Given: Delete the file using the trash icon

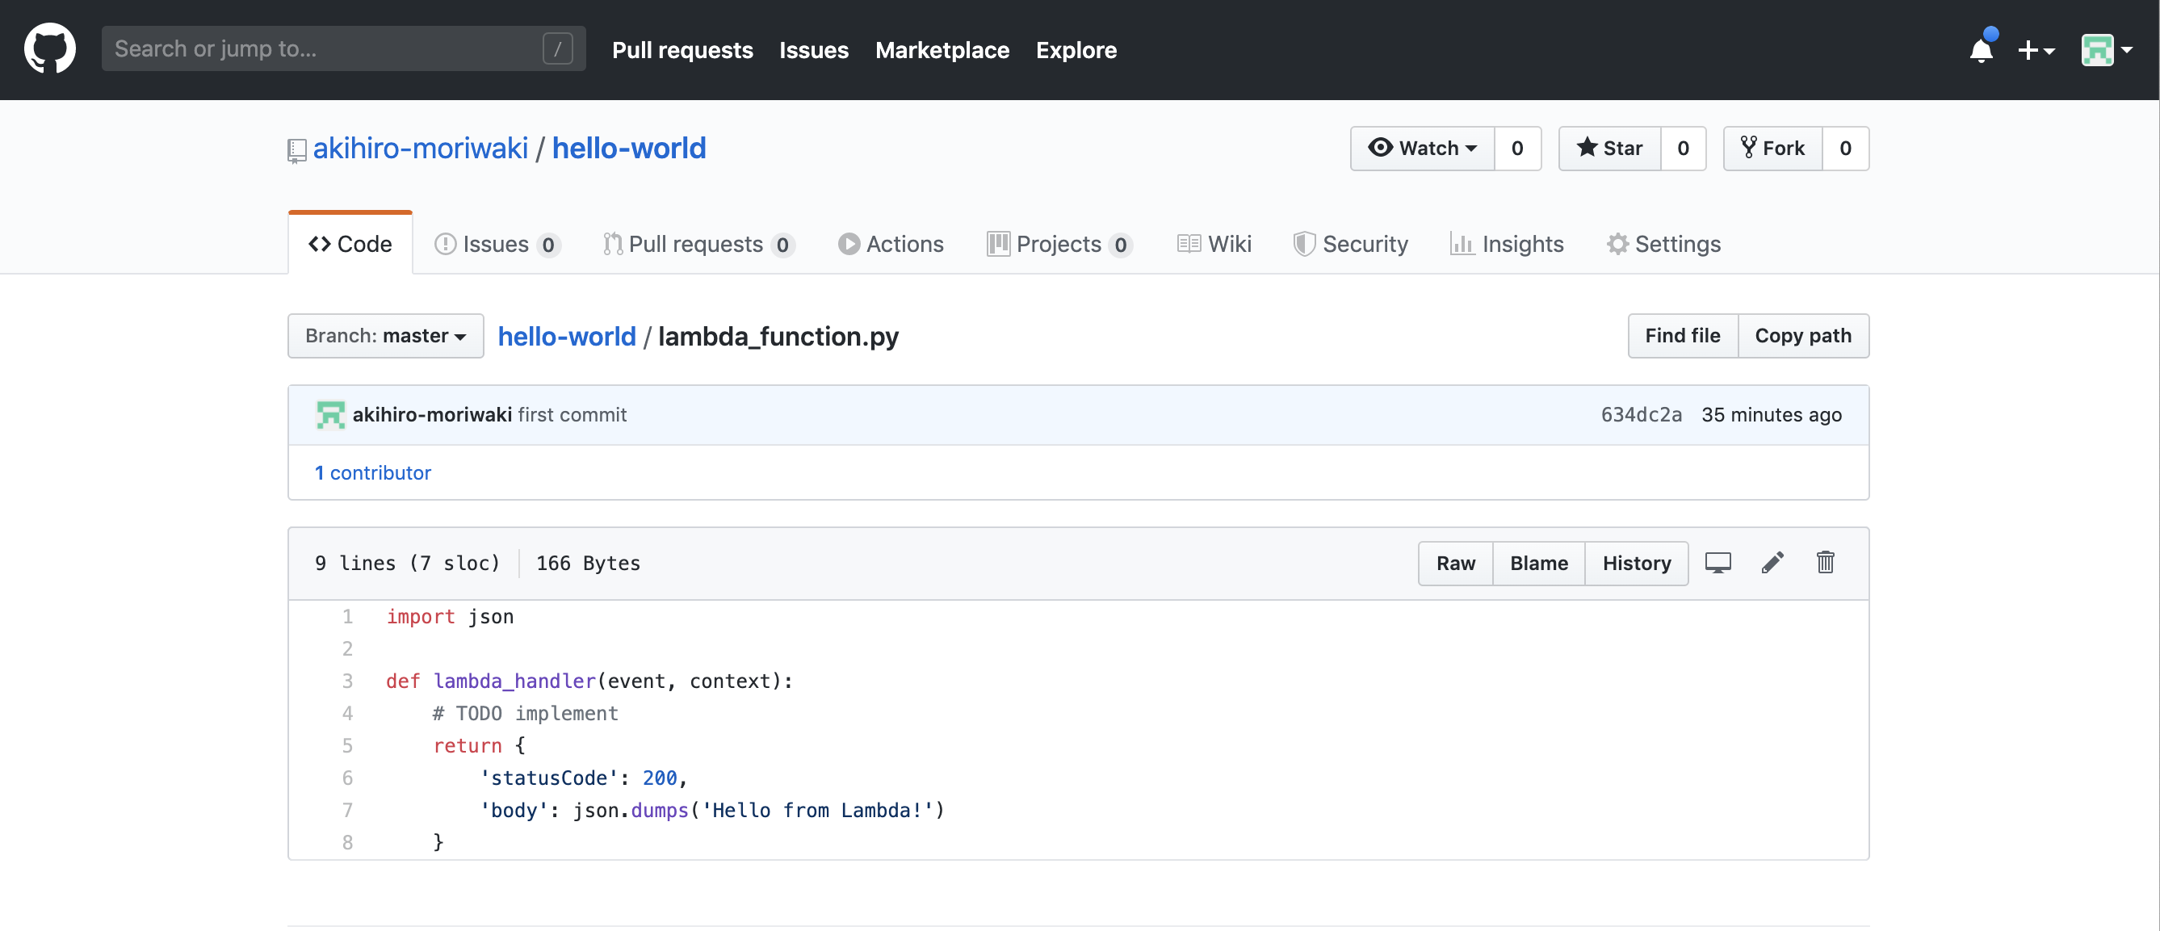Looking at the screenshot, I should (1827, 563).
